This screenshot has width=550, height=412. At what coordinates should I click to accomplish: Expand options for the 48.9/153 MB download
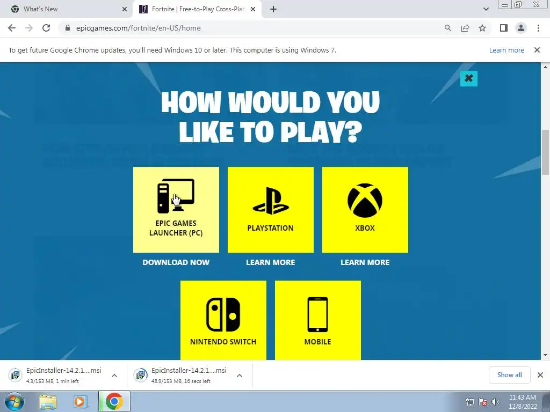pos(240,376)
